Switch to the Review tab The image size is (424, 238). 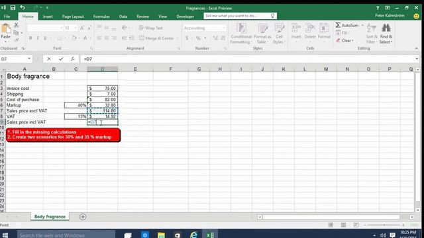tap(143, 17)
